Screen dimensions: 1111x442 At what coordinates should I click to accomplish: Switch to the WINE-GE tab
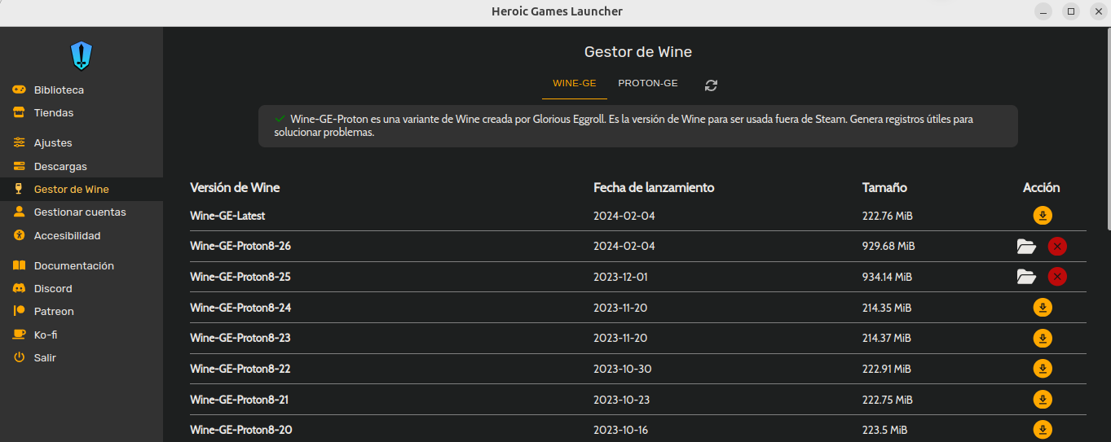tap(575, 84)
